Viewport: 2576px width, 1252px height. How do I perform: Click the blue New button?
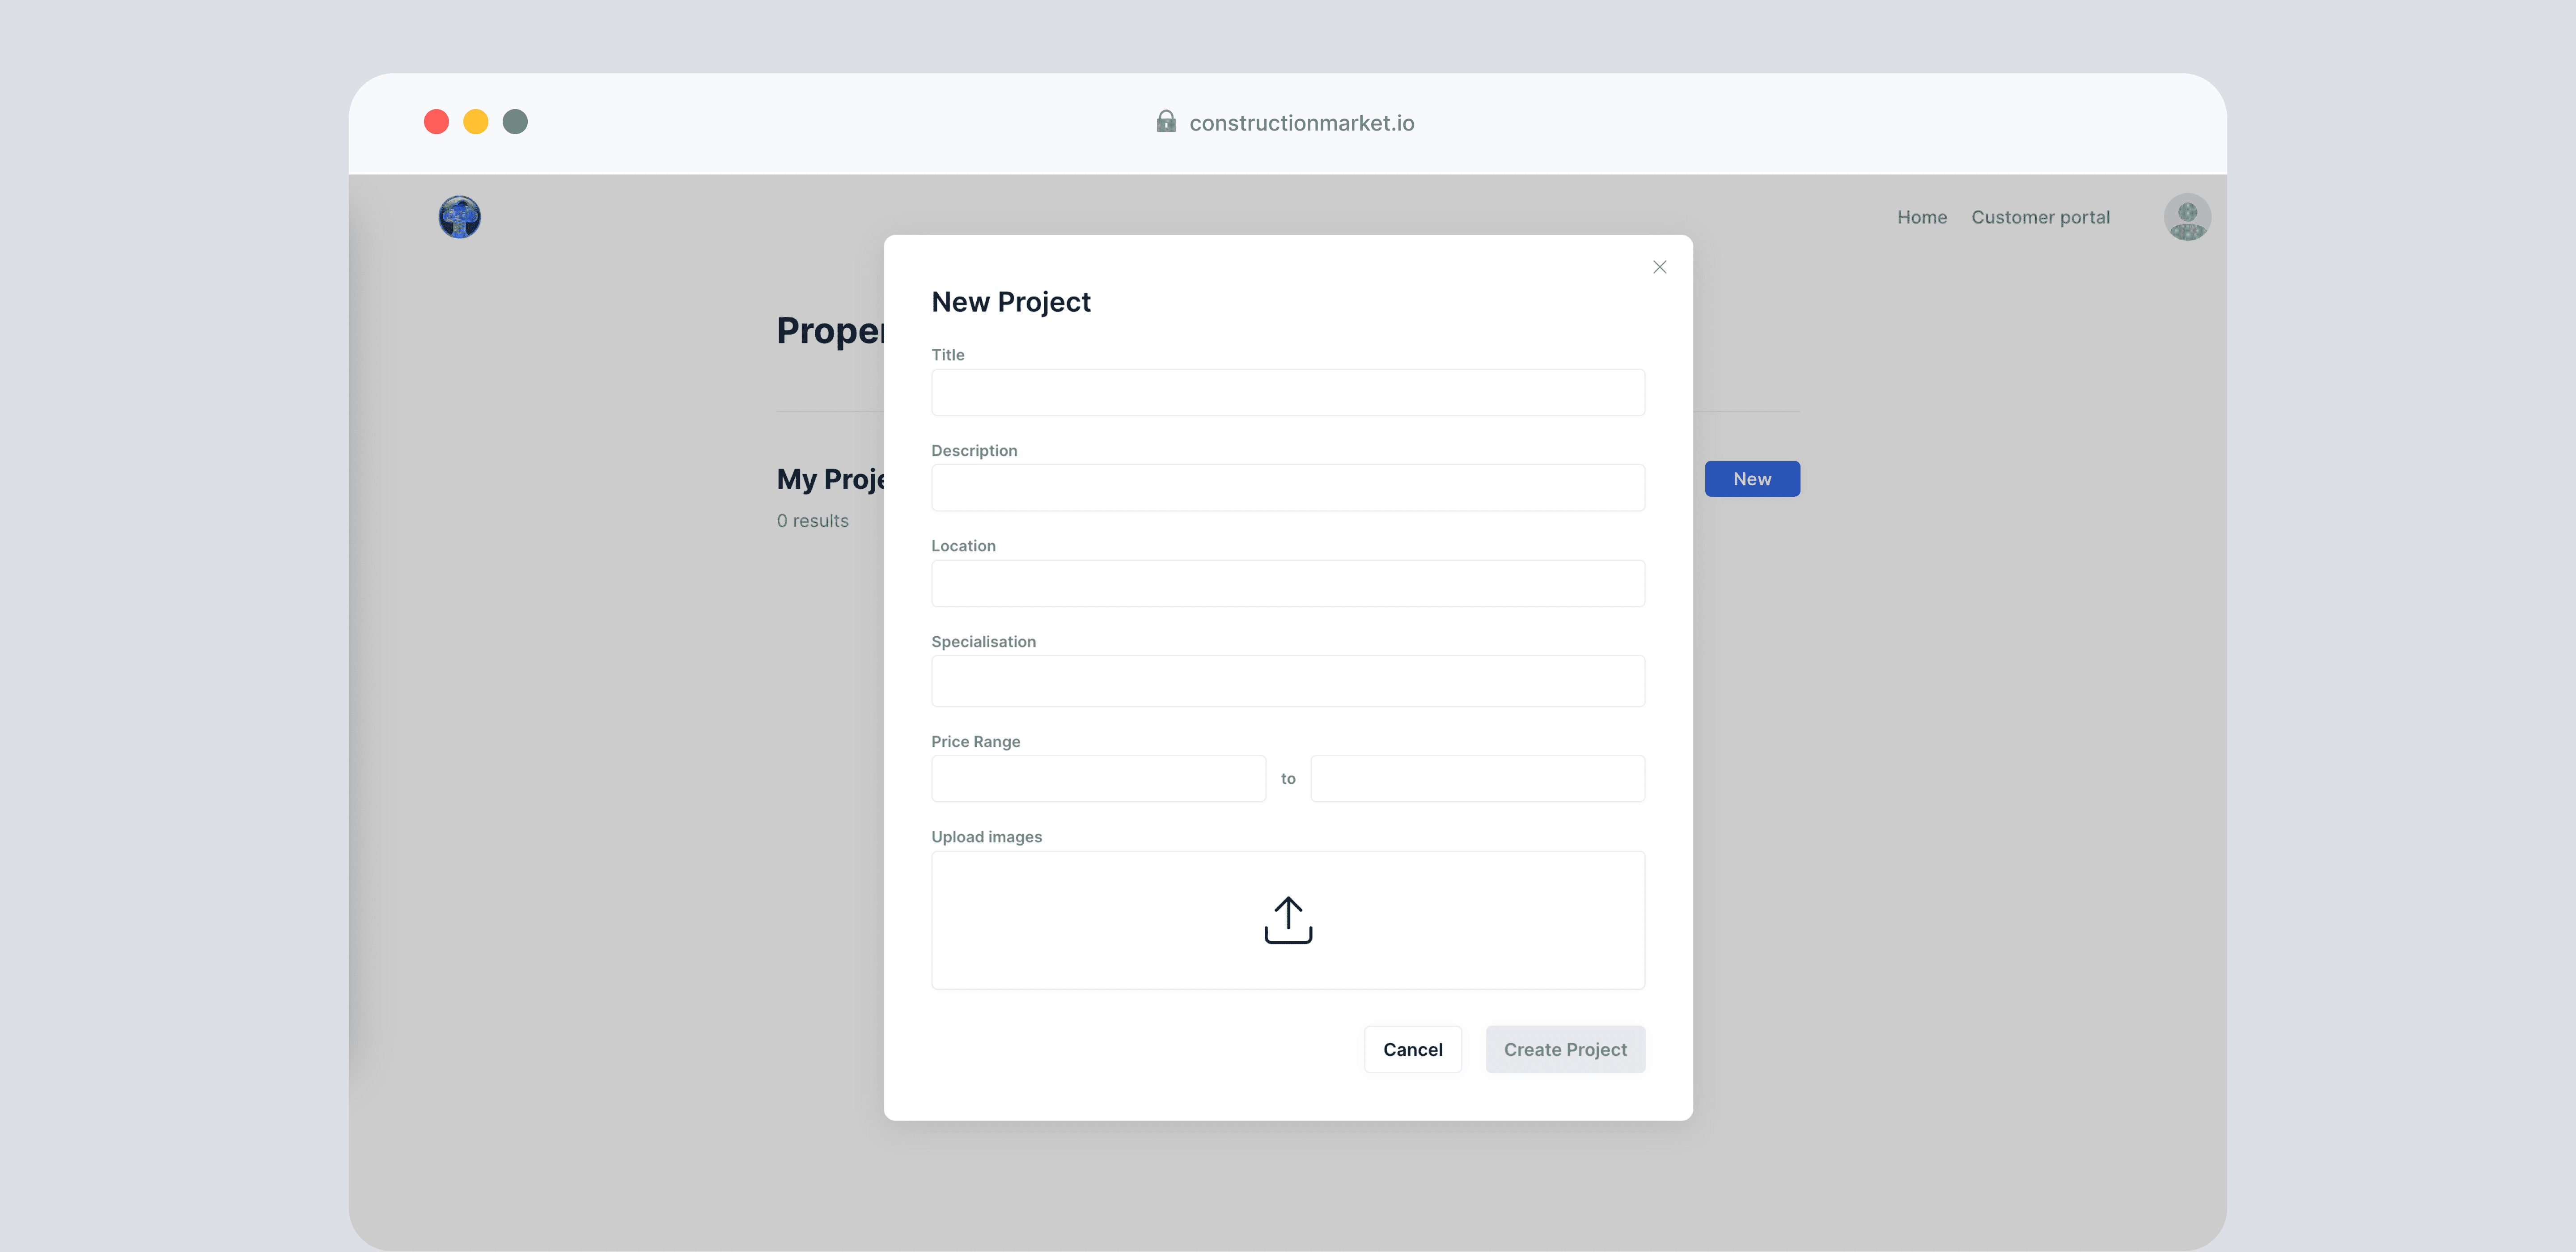click(x=1752, y=479)
